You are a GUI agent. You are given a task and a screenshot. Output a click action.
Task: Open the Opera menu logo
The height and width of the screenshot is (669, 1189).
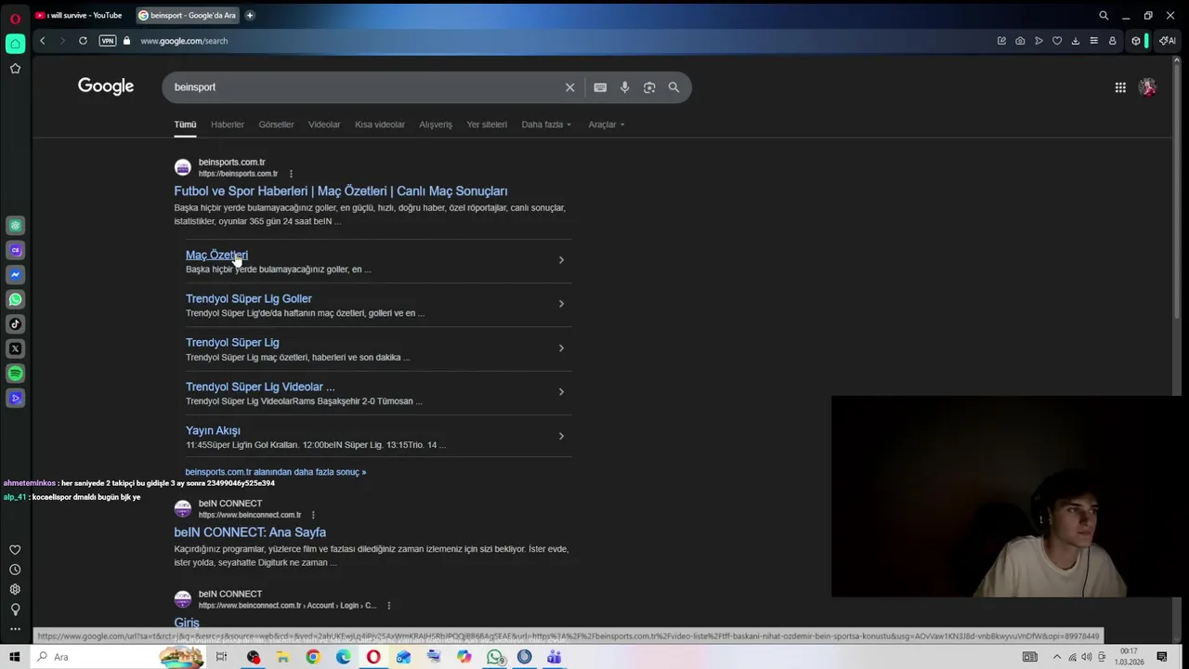(x=15, y=19)
